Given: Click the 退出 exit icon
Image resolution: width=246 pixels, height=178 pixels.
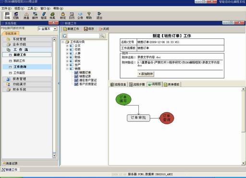Looking at the screenshot, I should pyautogui.click(x=99, y=15).
